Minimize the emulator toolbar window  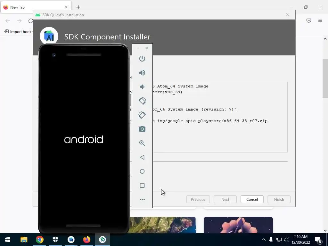pyautogui.click(x=138, y=48)
